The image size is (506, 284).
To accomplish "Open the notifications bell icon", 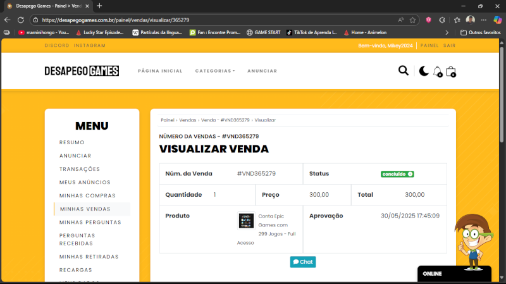I will (x=438, y=71).
